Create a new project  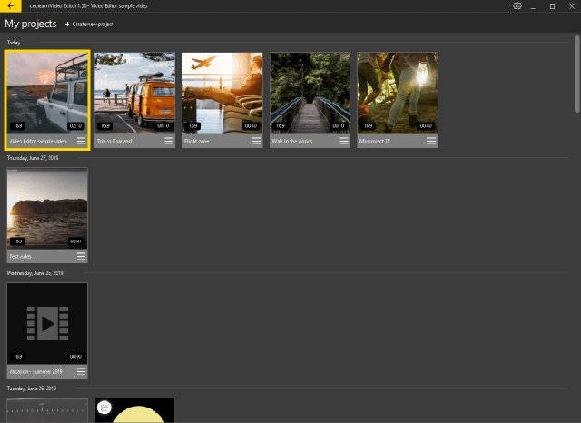tap(89, 25)
